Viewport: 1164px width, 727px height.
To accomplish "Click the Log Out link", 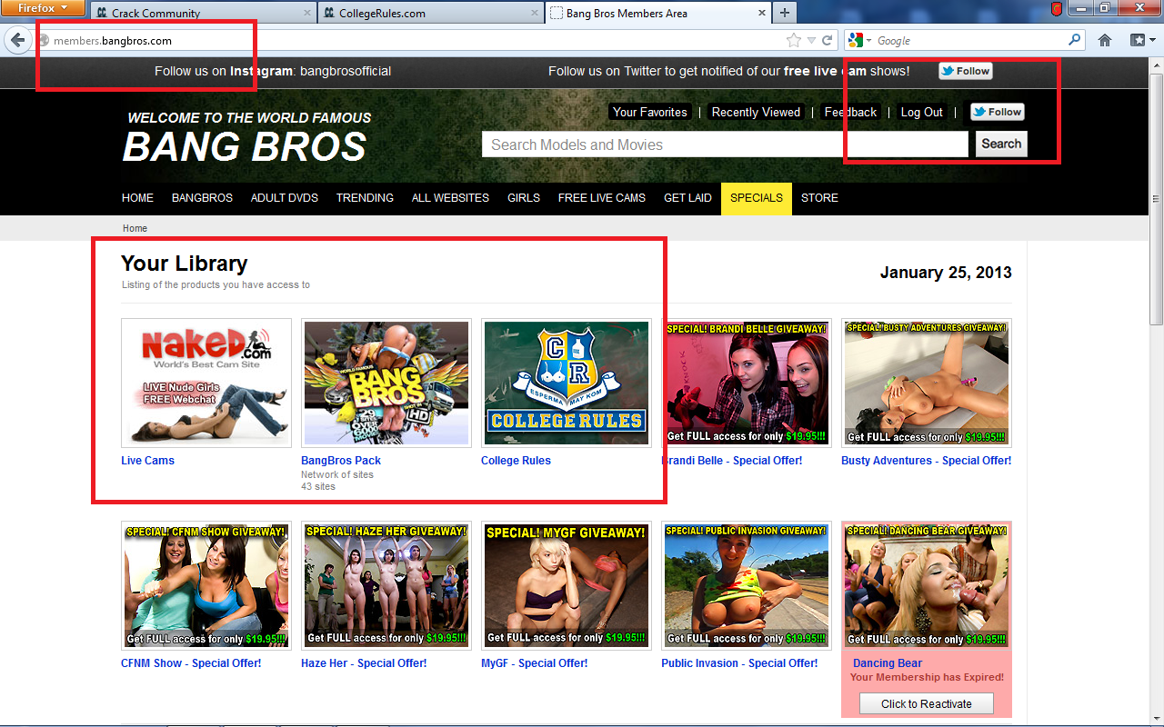I will coord(921,112).
